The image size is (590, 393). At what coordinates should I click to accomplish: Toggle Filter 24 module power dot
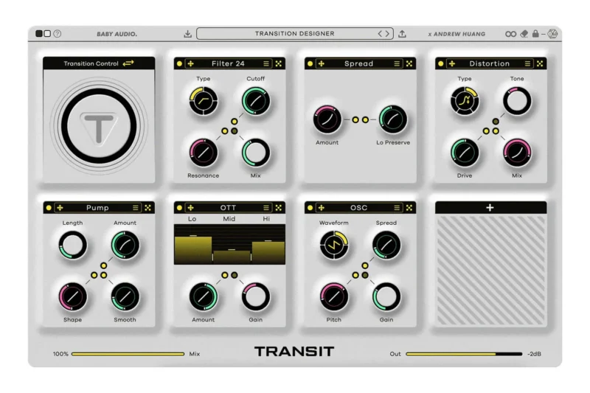pyautogui.click(x=179, y=63)
